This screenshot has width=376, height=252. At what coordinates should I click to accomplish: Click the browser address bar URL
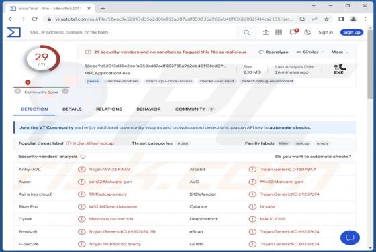pos(174,19)
